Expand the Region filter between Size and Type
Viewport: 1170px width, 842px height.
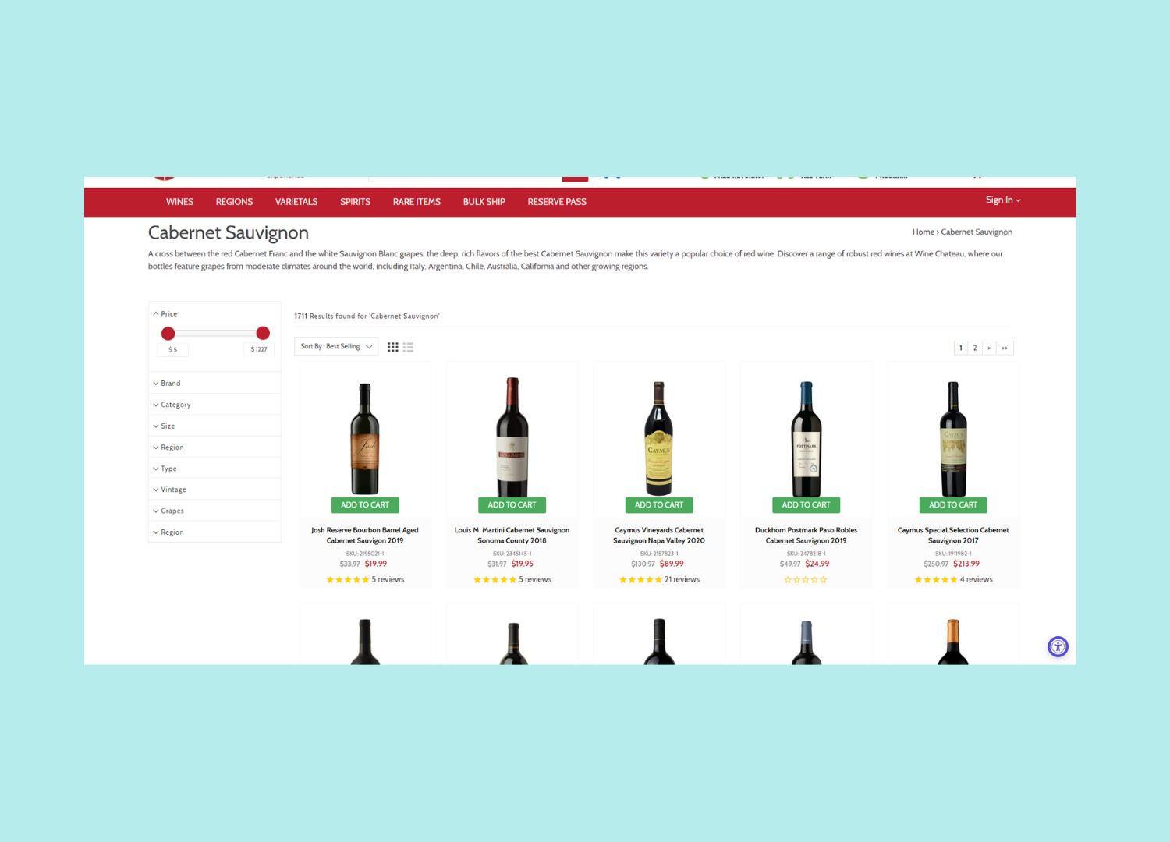point(214,448)
